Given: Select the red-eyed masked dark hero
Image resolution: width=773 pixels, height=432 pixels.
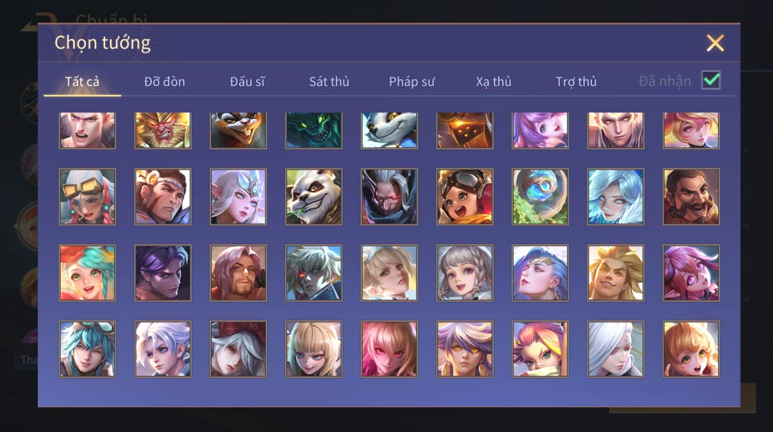Looking at the screenshot, I should [389, 197].
